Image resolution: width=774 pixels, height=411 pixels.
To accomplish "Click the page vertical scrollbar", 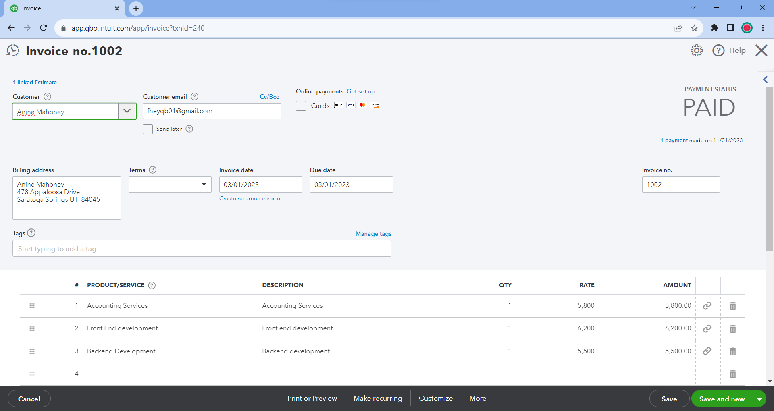I will click(770, 169).
